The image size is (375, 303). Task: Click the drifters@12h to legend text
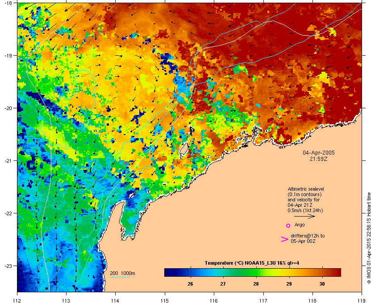[x=308, y=236]
